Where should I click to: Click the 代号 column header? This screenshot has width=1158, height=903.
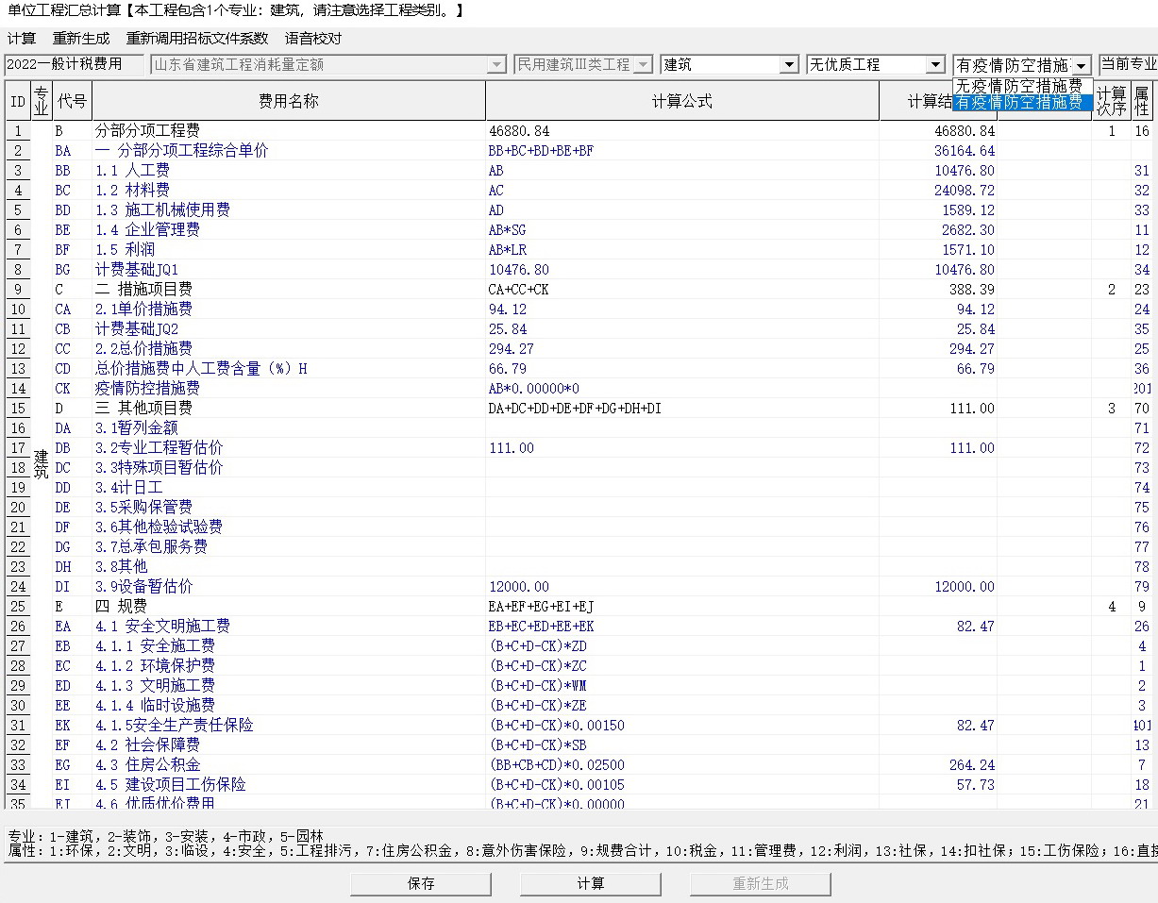coord(72,101)
